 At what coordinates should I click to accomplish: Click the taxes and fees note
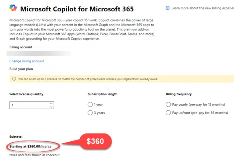[34, 155]
